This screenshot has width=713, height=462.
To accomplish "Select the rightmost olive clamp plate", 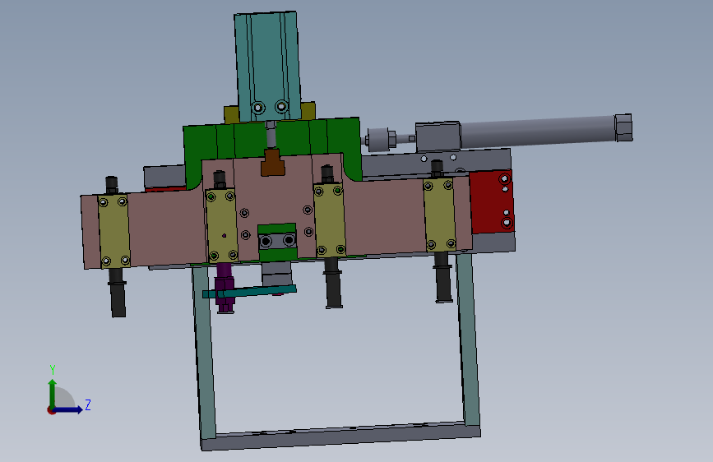I will point(440,215).
